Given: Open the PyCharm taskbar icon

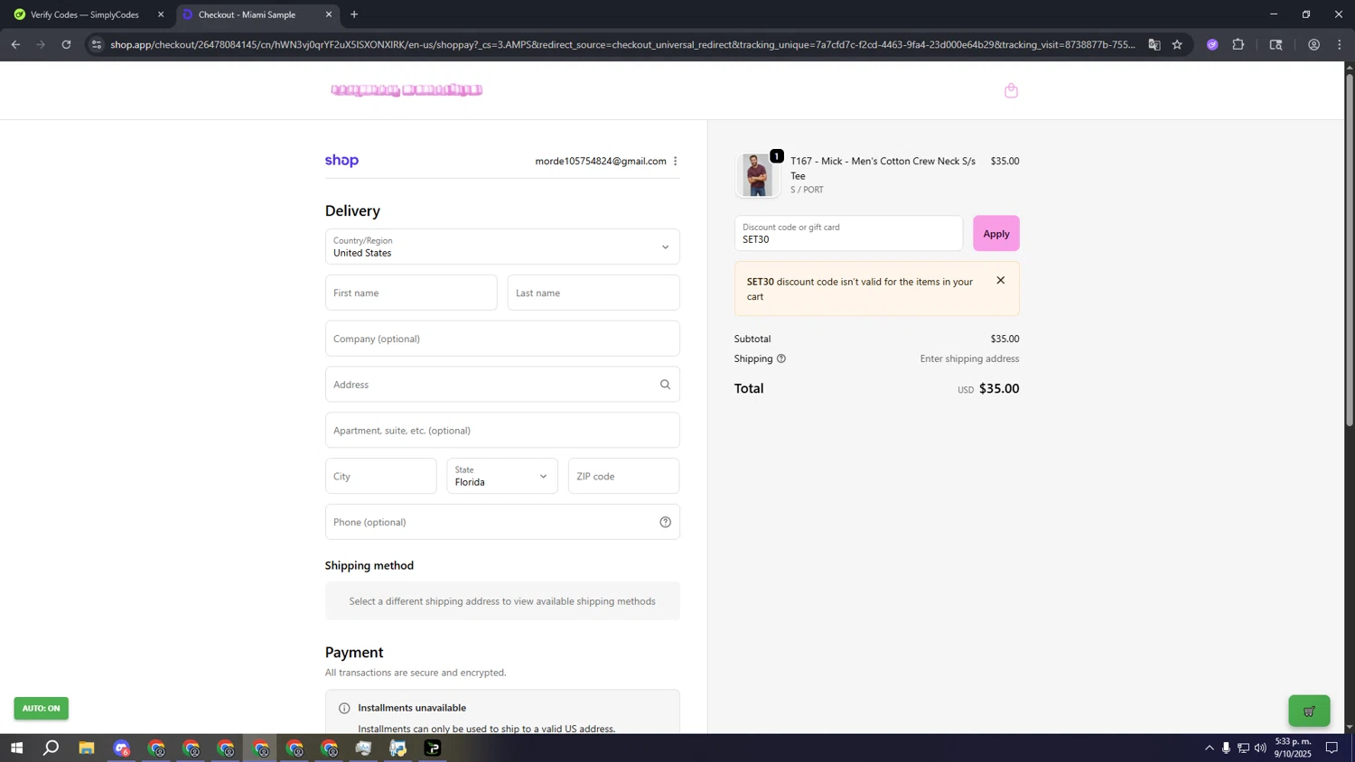Looking at the screenshot, I should tap(433, 748).
